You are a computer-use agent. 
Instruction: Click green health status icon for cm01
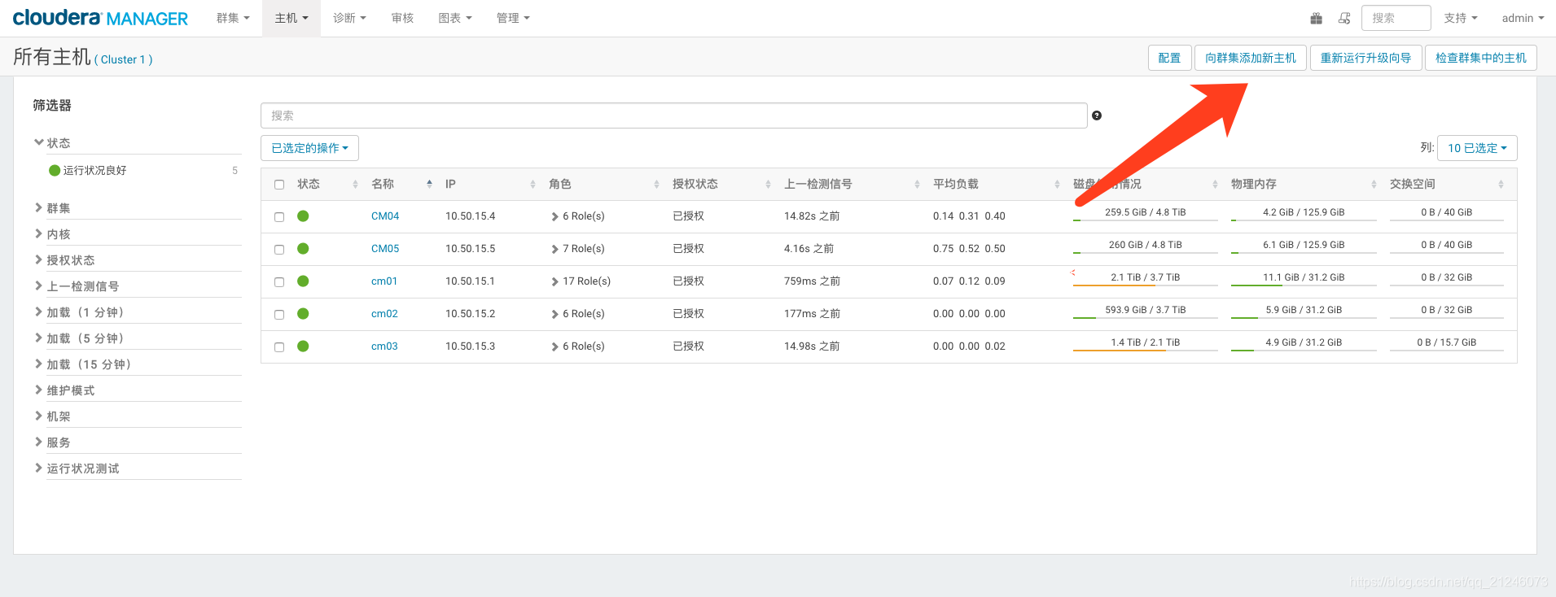click(303, 281)
